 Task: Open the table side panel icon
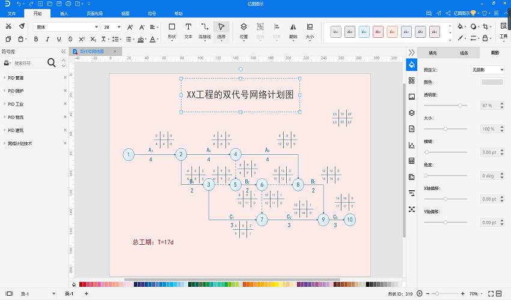tap(412, 161)
